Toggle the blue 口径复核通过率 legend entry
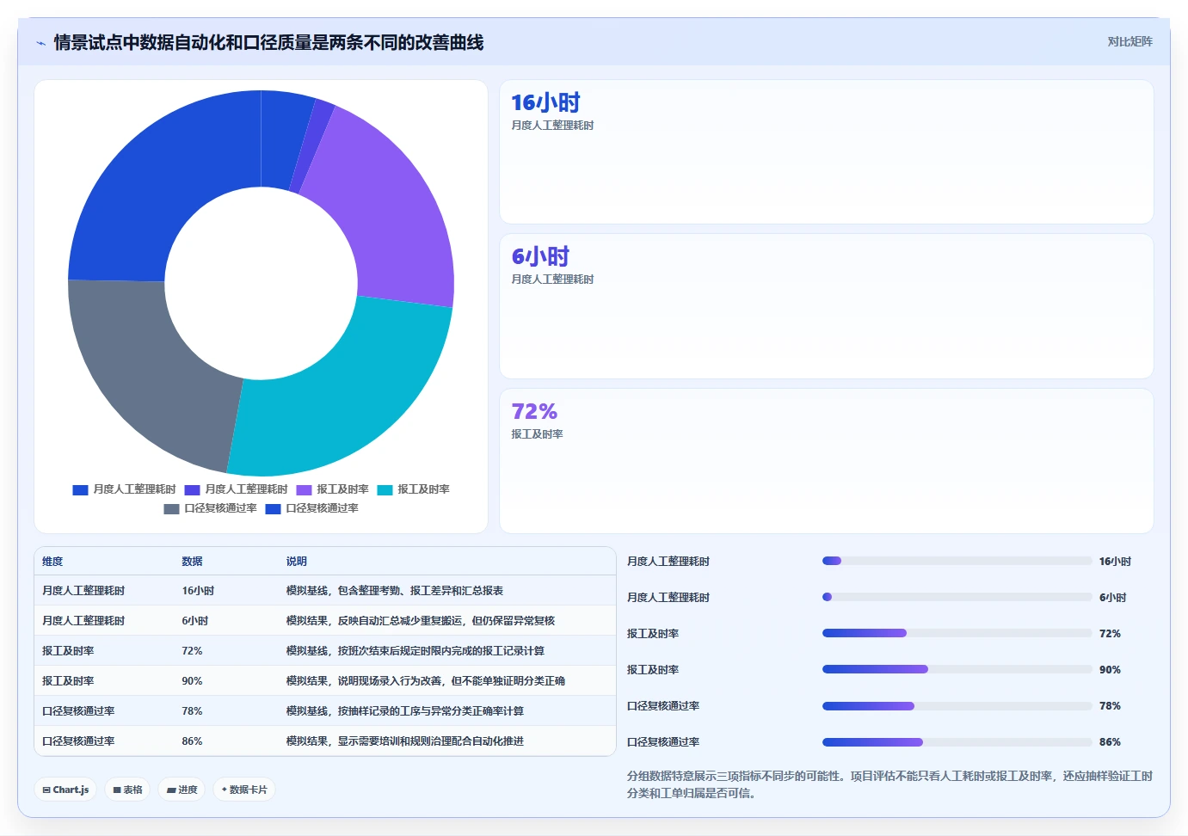Screen dimensions: 1188x836 [311, 508]
